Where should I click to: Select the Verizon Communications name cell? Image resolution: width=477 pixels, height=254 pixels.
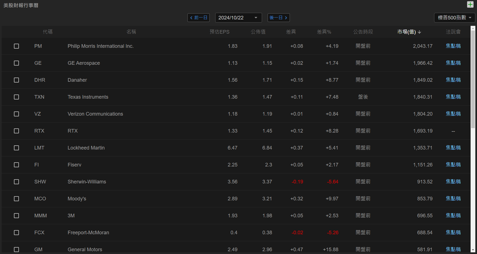click(95, 114)
